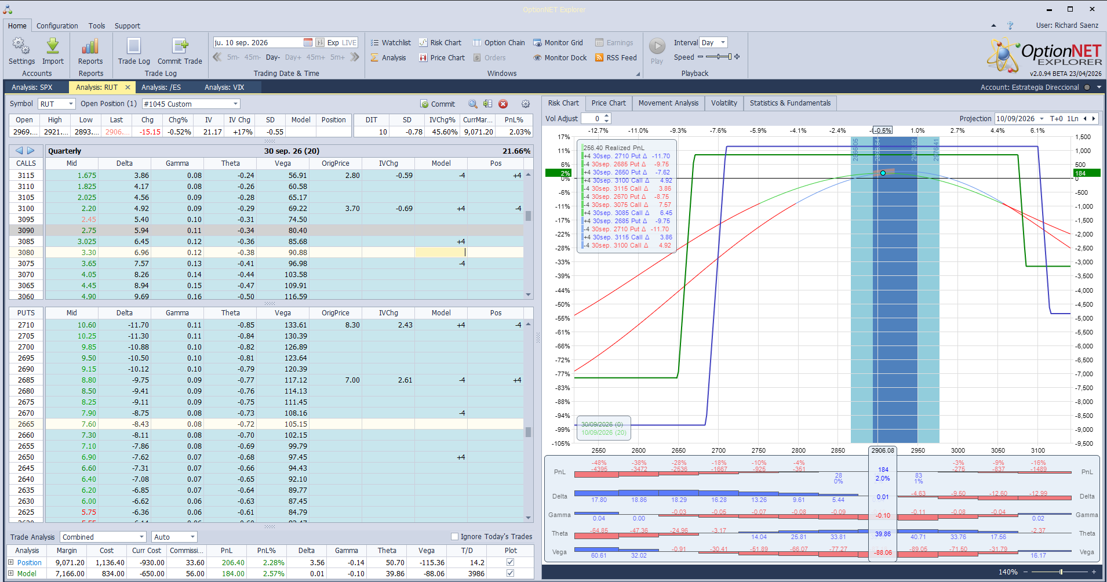
Task: Open the Settings gears icon in Accounts
Action: [x=21, y=47]
